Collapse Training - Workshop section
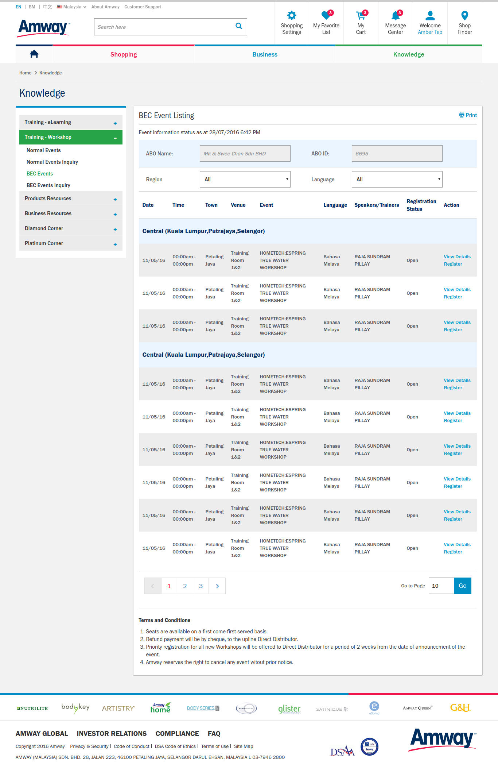Screen dimensions: 498x768 point(71,137)
